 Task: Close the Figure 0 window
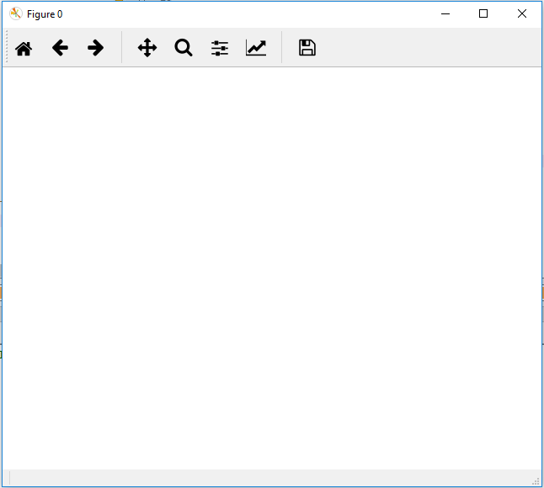pyautogui.click(x=522, y=13)
